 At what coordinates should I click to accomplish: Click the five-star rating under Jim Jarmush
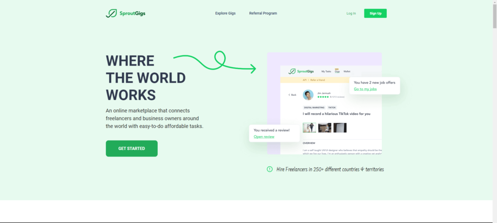pos(323,97)
